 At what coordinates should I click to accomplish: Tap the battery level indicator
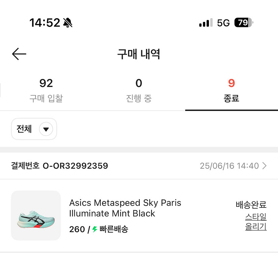point(243,23)
